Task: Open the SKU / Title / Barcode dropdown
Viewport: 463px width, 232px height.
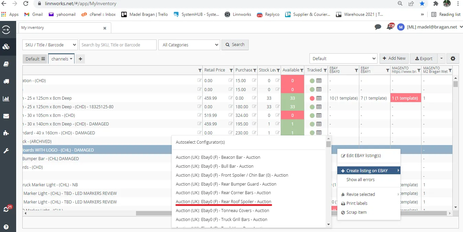Action: pyautogui.click(x=50, y=45)
